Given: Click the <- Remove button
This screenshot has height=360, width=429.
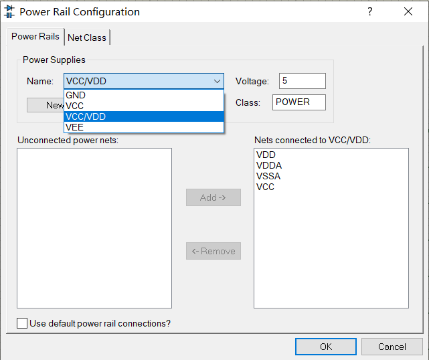Looking at the screenshot, I should [213, 251].
